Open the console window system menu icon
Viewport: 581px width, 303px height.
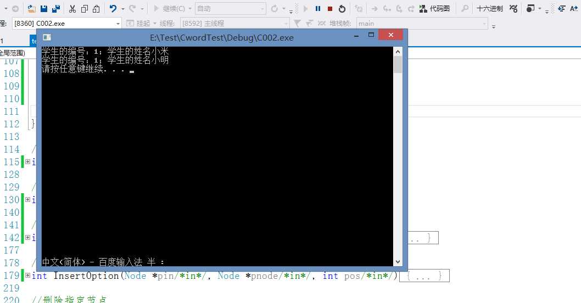click(47, 37)
